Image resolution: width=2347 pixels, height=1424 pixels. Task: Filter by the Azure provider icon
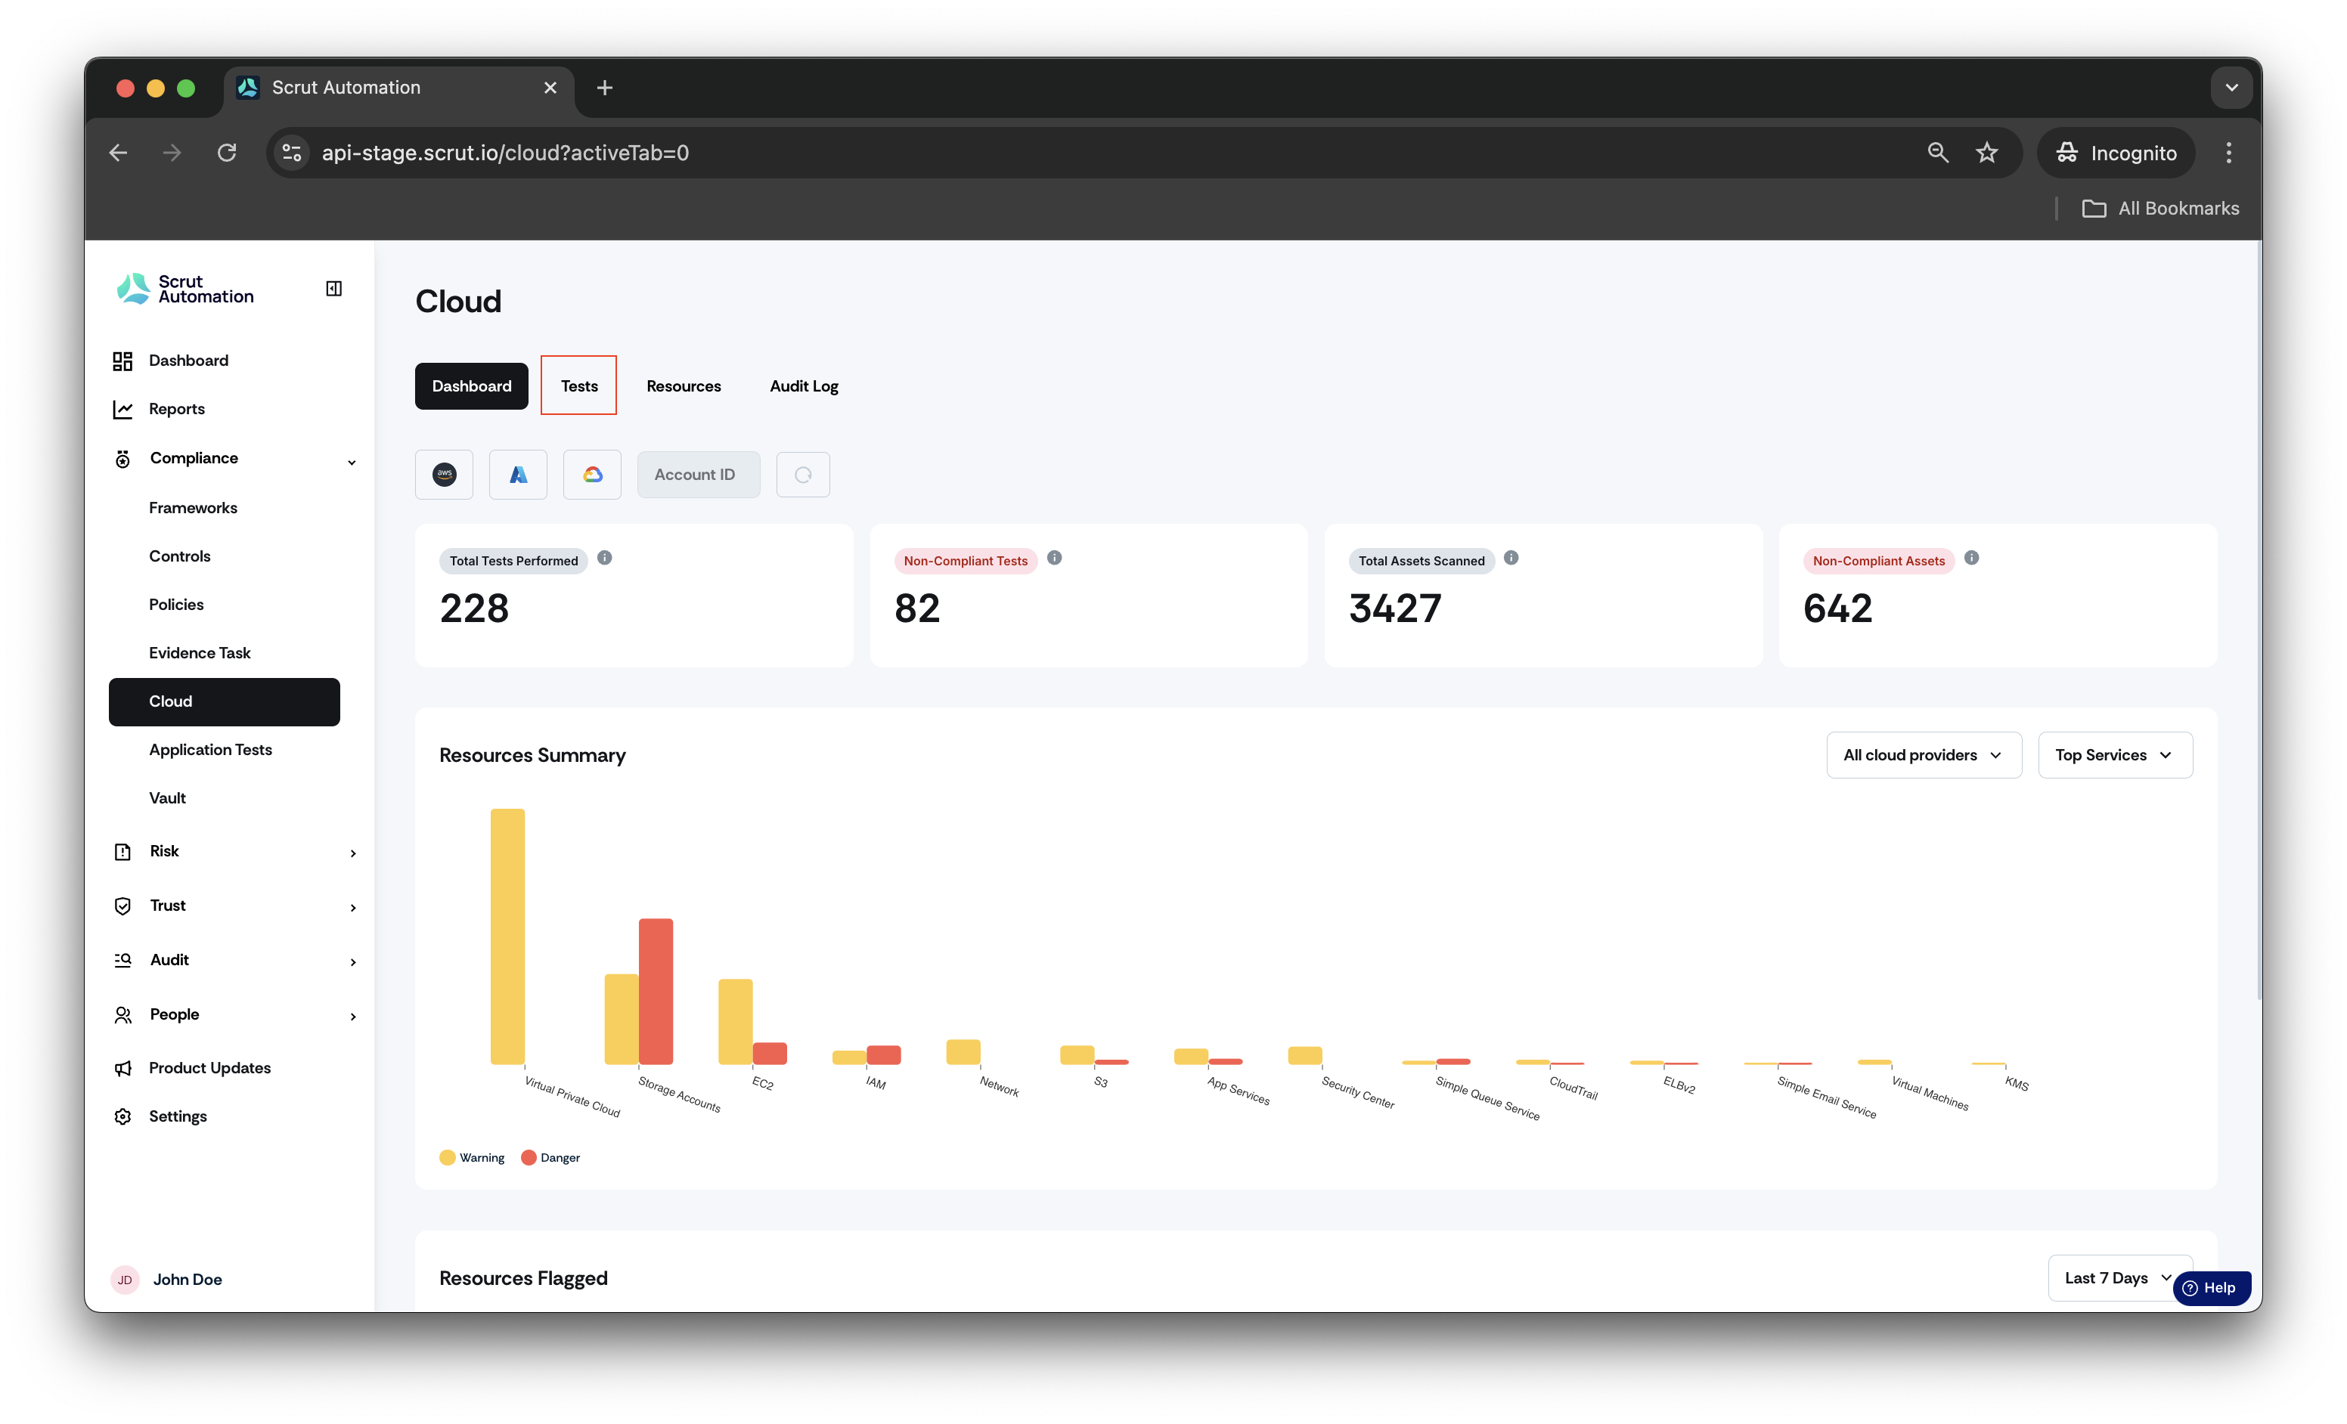coord(518,474)
